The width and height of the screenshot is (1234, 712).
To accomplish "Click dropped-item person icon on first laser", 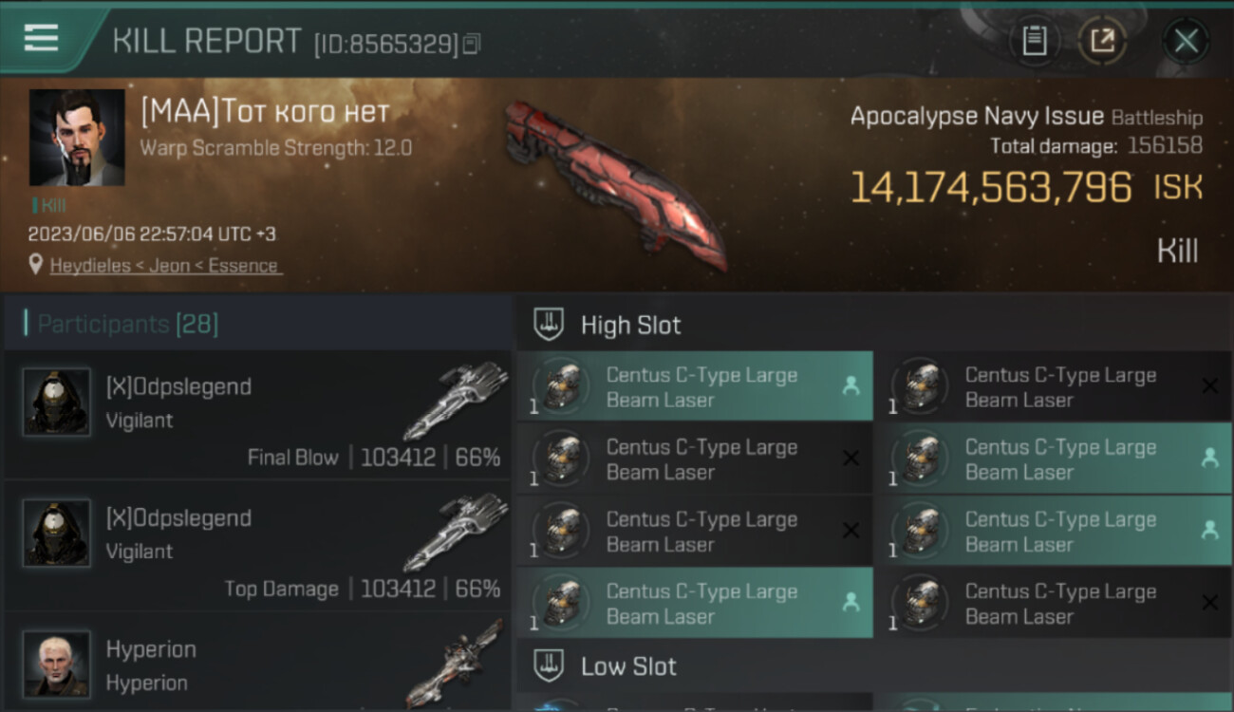I will (851, 385).
